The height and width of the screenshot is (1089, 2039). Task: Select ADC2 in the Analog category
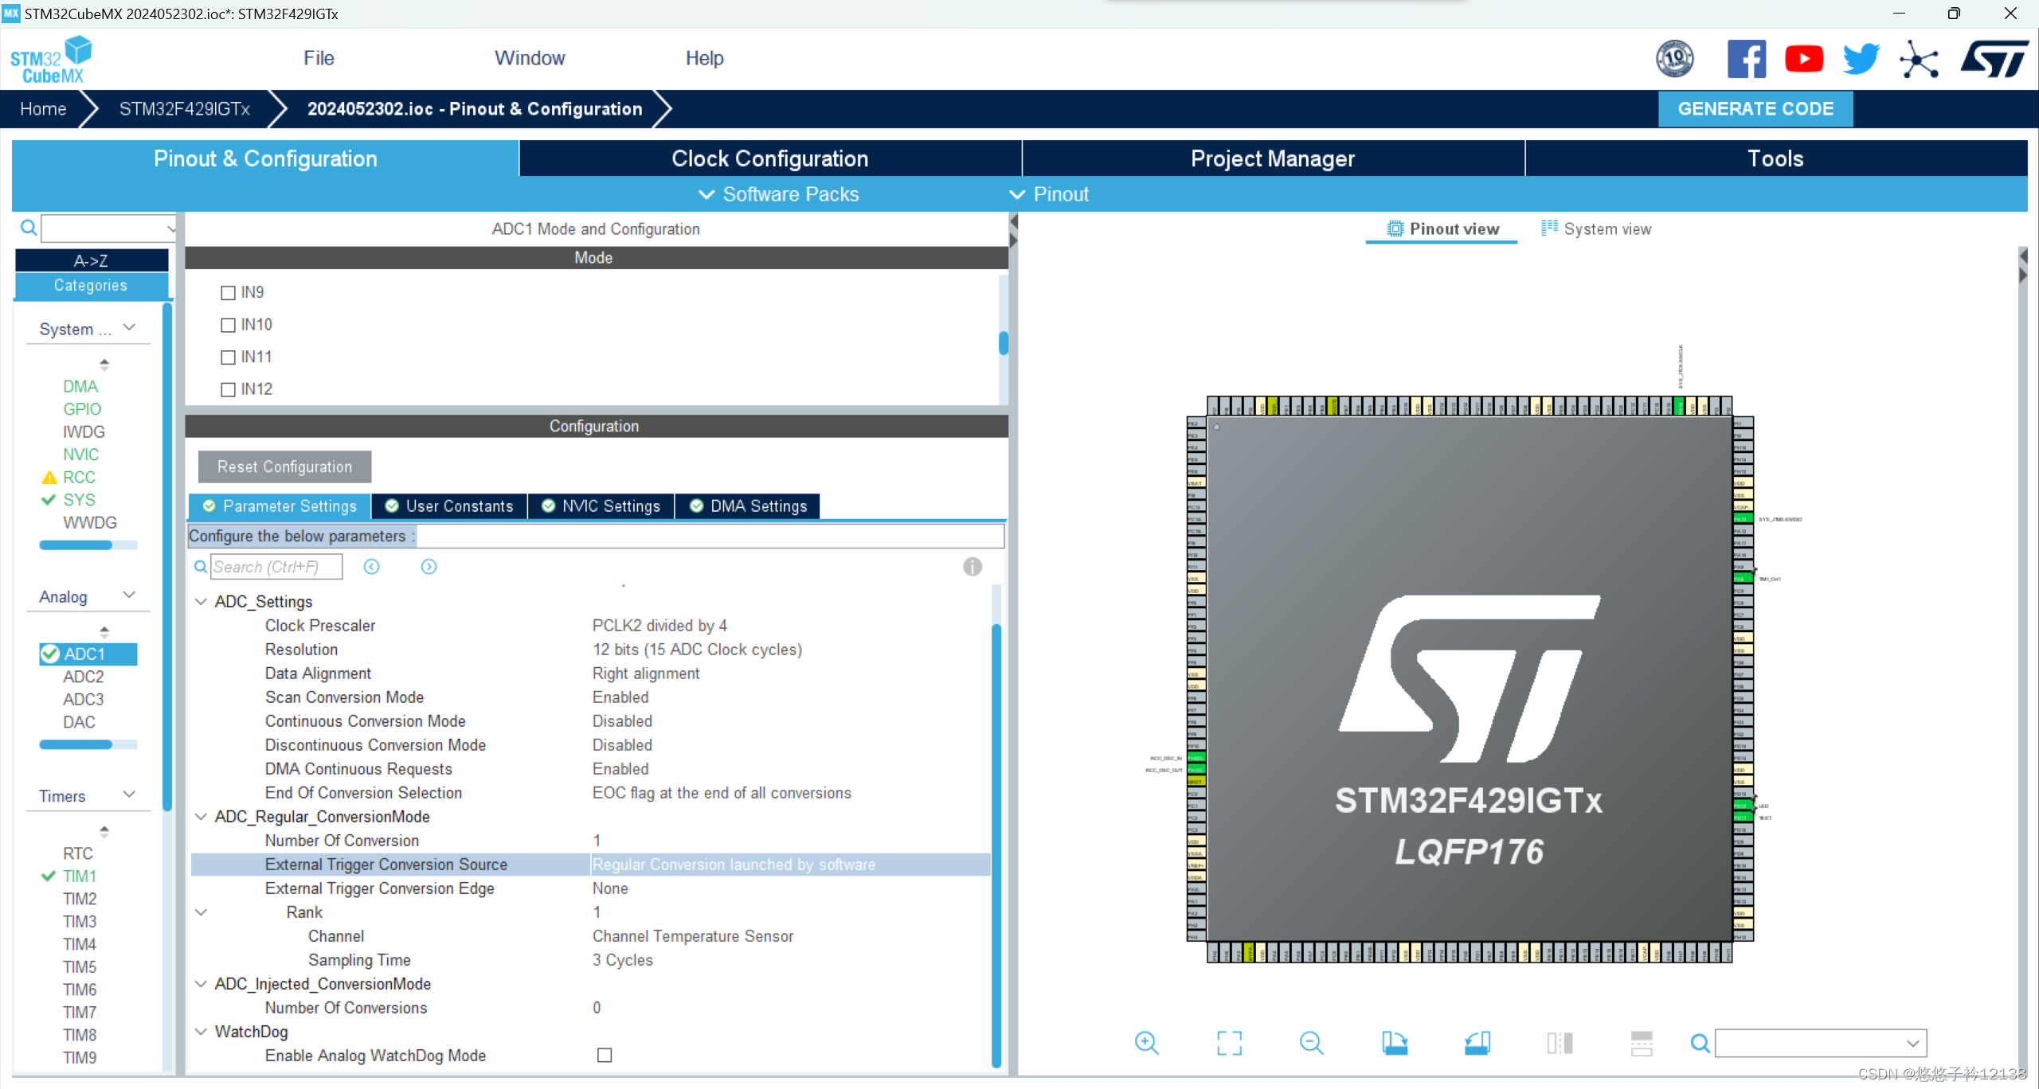(x=84, y=677)
